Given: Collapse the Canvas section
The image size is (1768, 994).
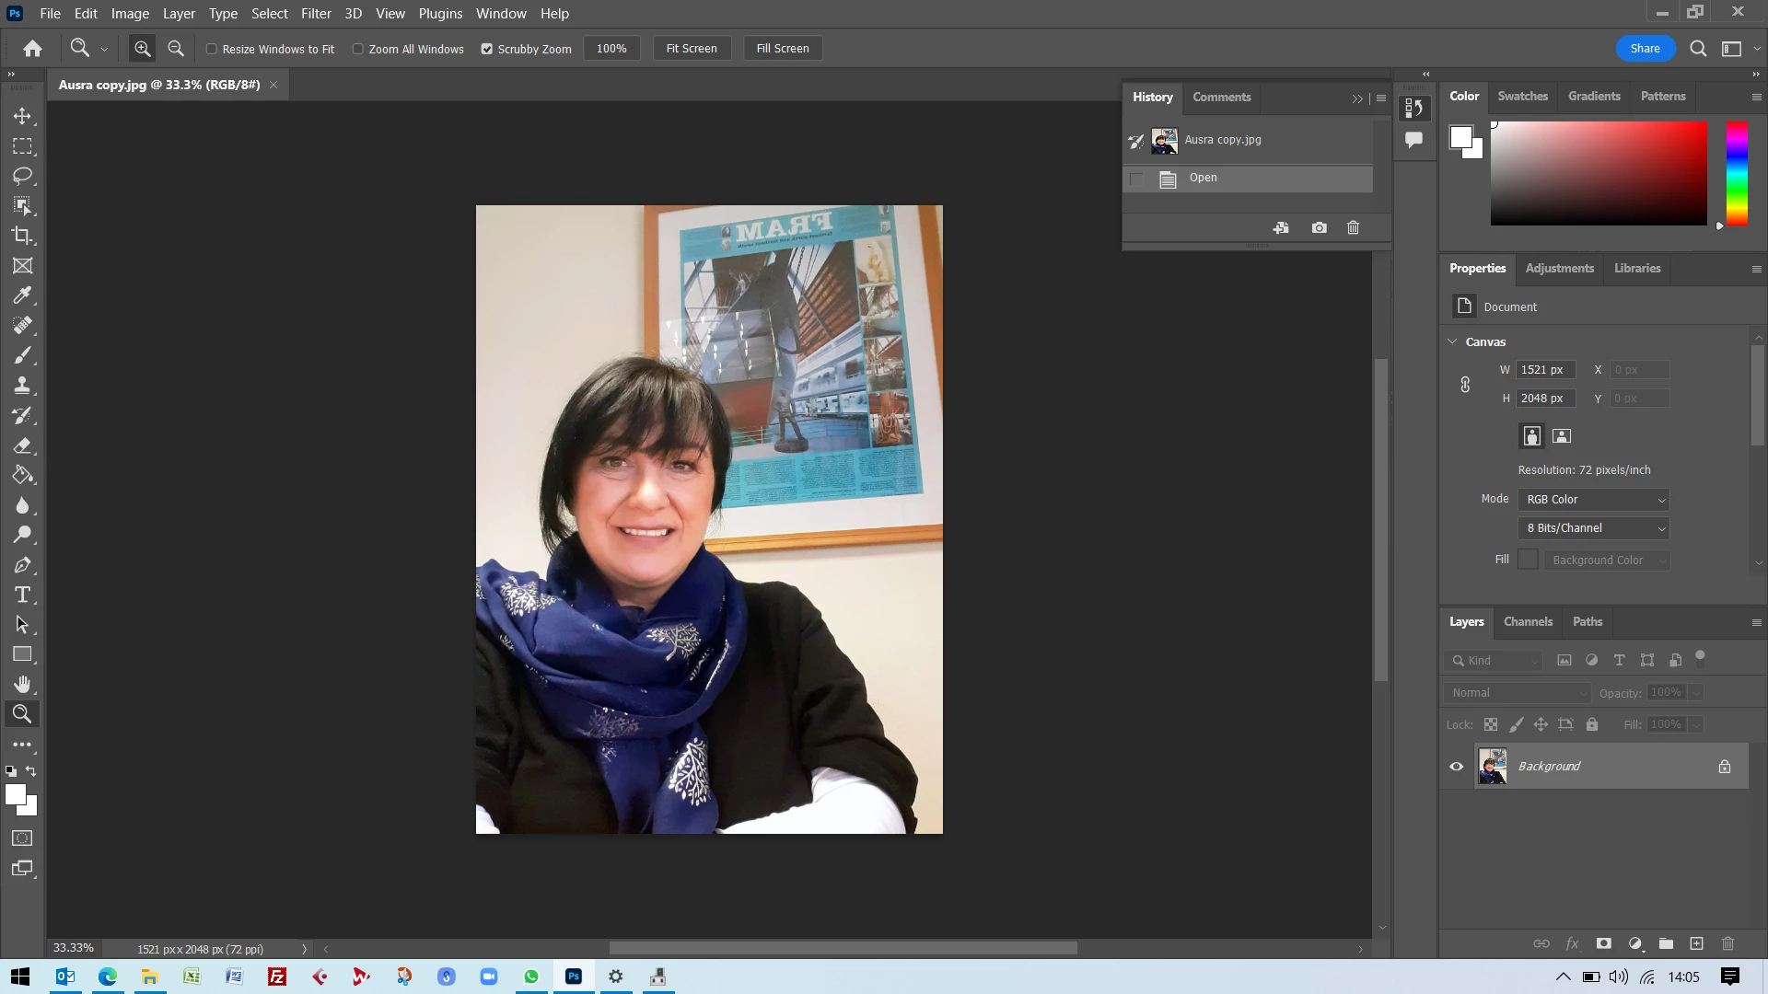Looking at the screenshot, I should (1452, 341).
